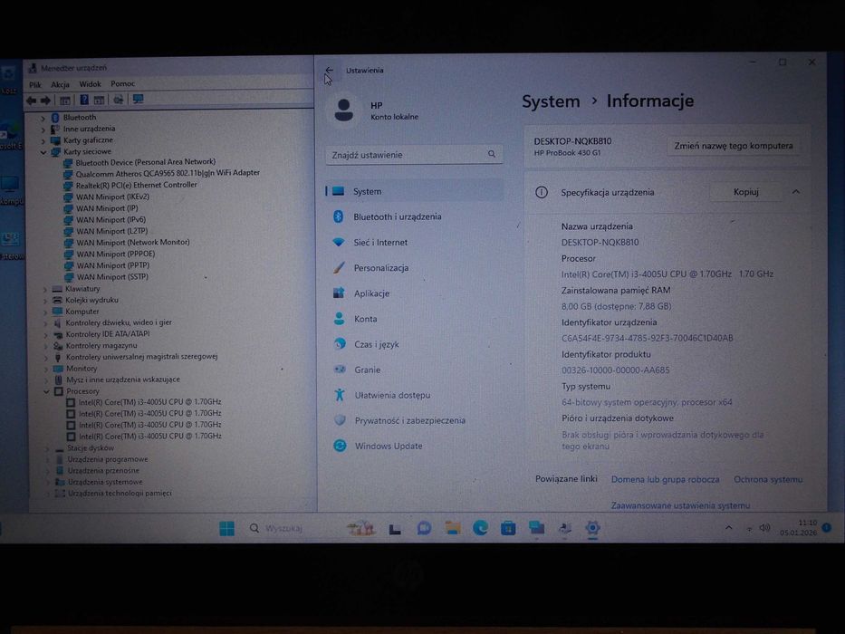Click the clock and date in taskbar
This screenshot has width=845, height=634.
pyautogui.click(x=798, y=527)
